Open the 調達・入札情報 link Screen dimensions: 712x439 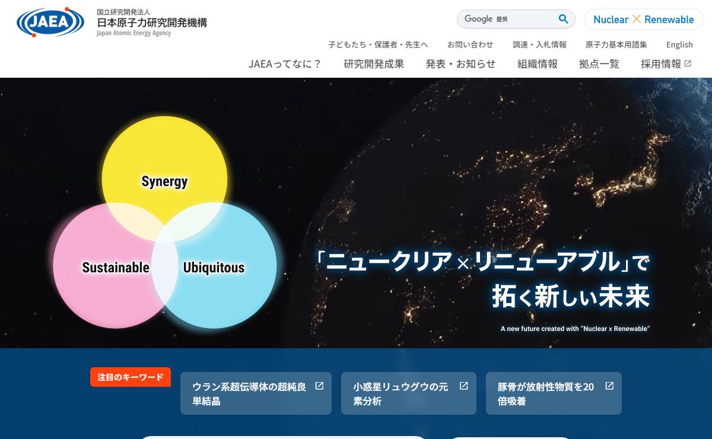pyautogui.click(x=539, y=44)
